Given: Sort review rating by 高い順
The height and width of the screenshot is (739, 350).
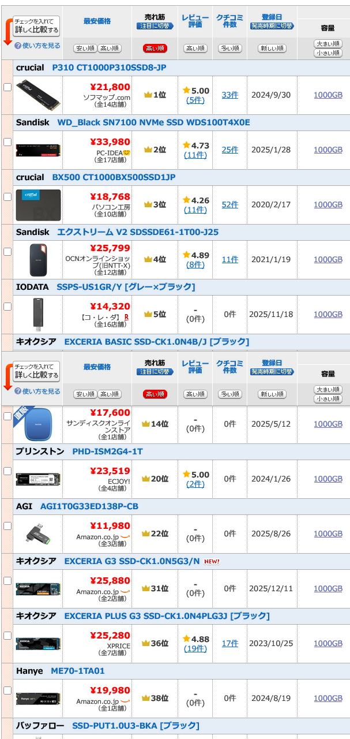Looking at the screenshot, I should click(x=195, y=48).
